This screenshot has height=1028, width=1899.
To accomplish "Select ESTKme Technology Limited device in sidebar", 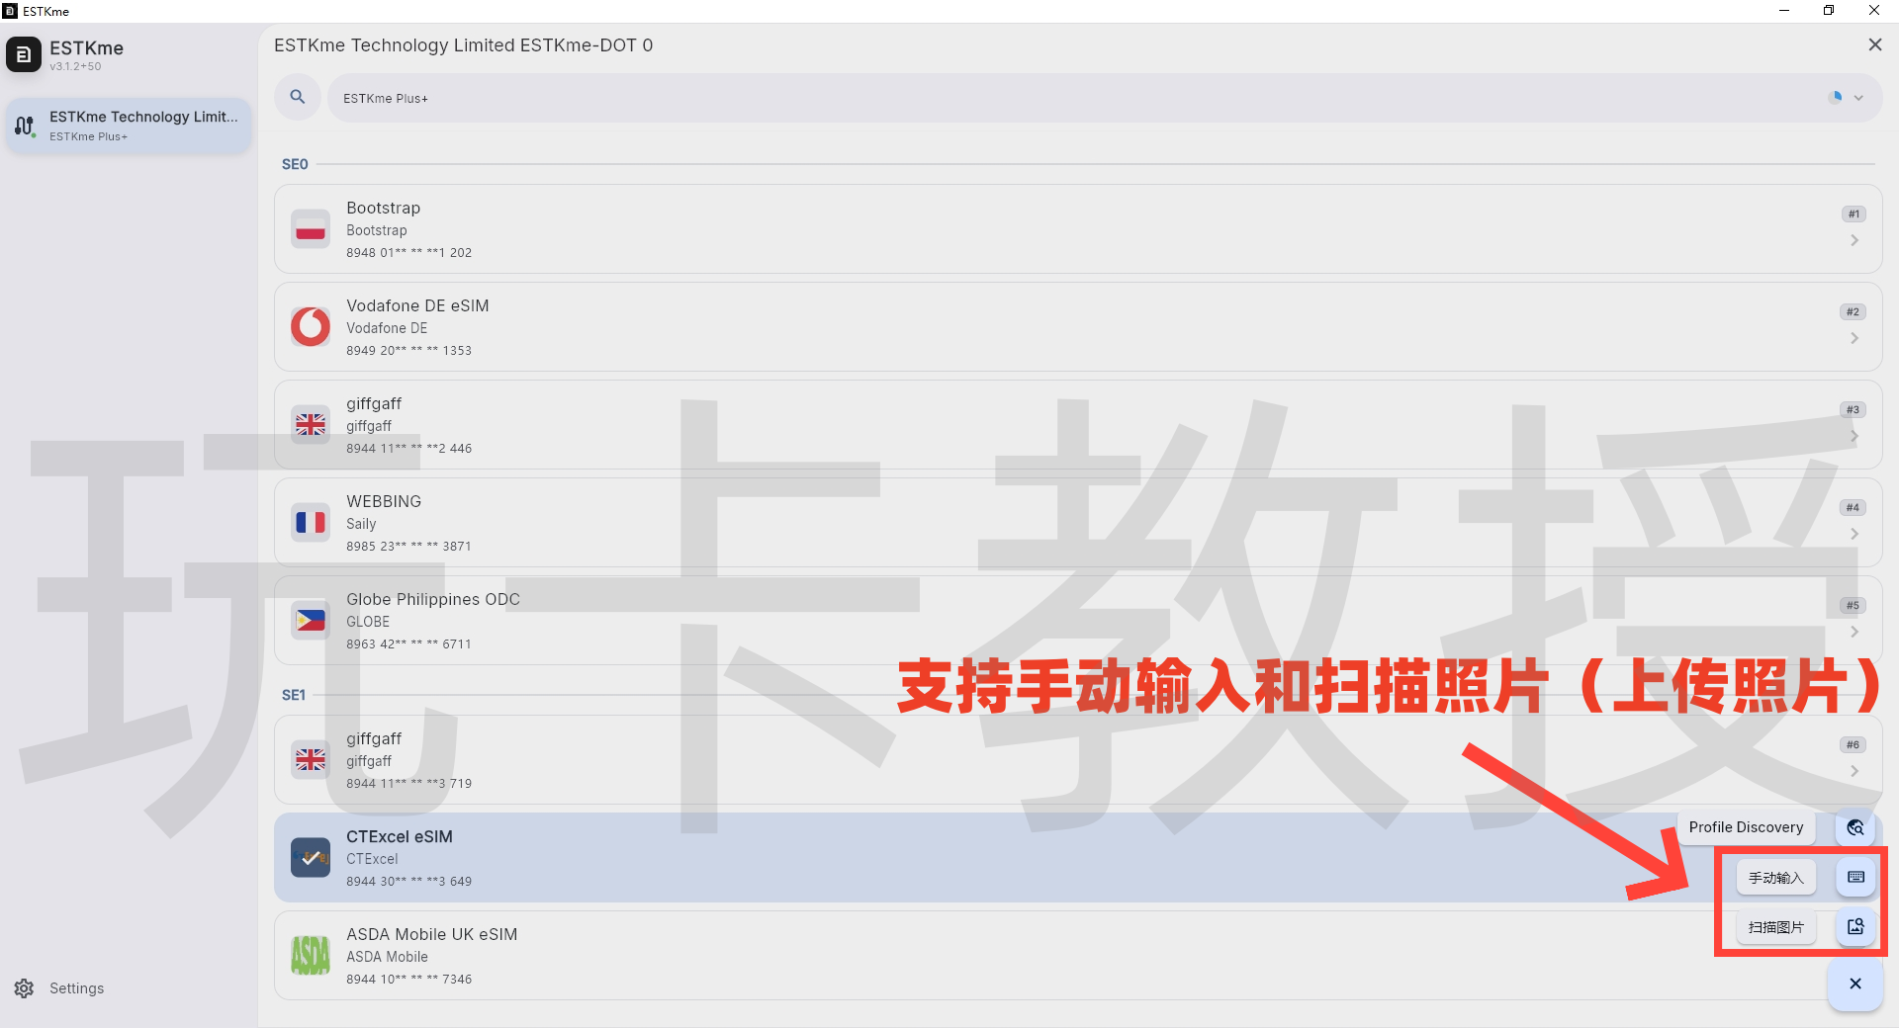I will coord(129,126).
